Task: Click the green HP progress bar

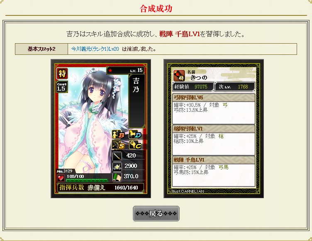Action: point(87,180)
